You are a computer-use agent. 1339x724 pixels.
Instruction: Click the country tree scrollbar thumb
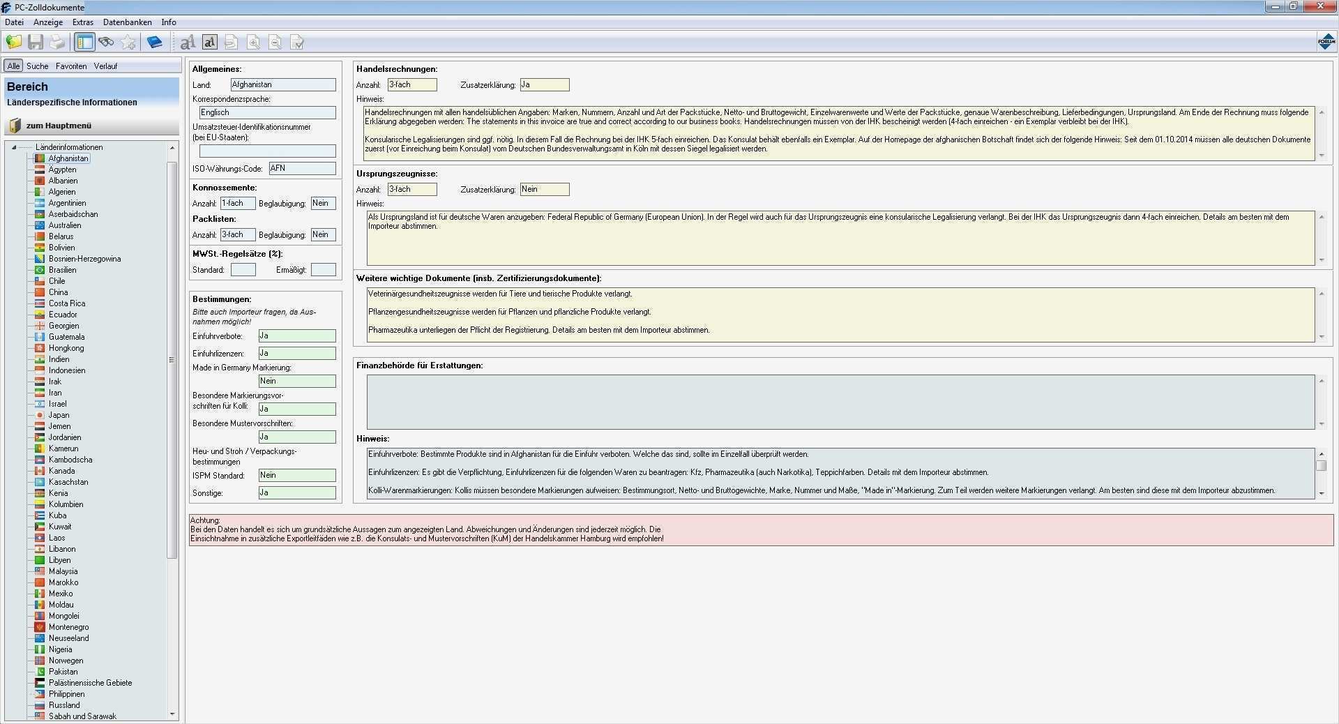click(172, 359)
